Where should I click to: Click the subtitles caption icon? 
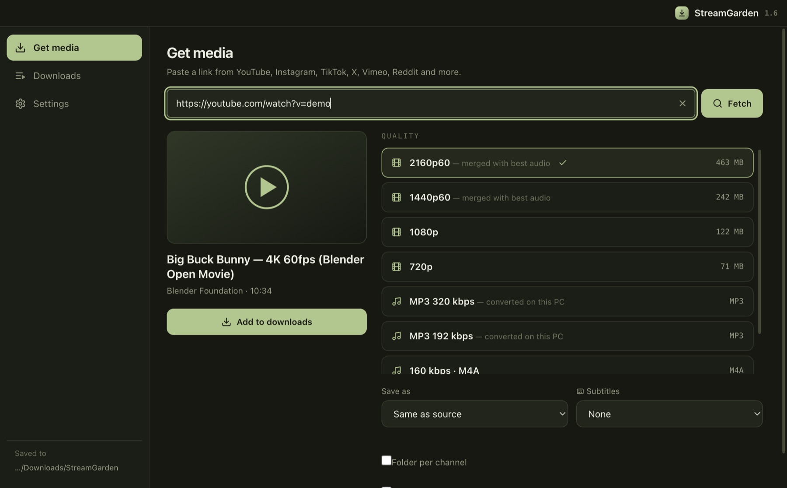click(580, 391)
